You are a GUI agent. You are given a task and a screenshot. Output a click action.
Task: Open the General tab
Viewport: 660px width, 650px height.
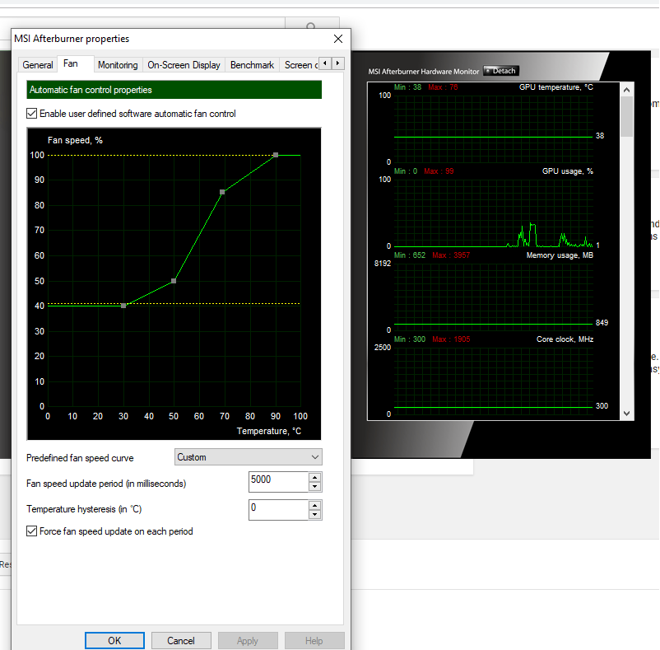click(38, 65)
